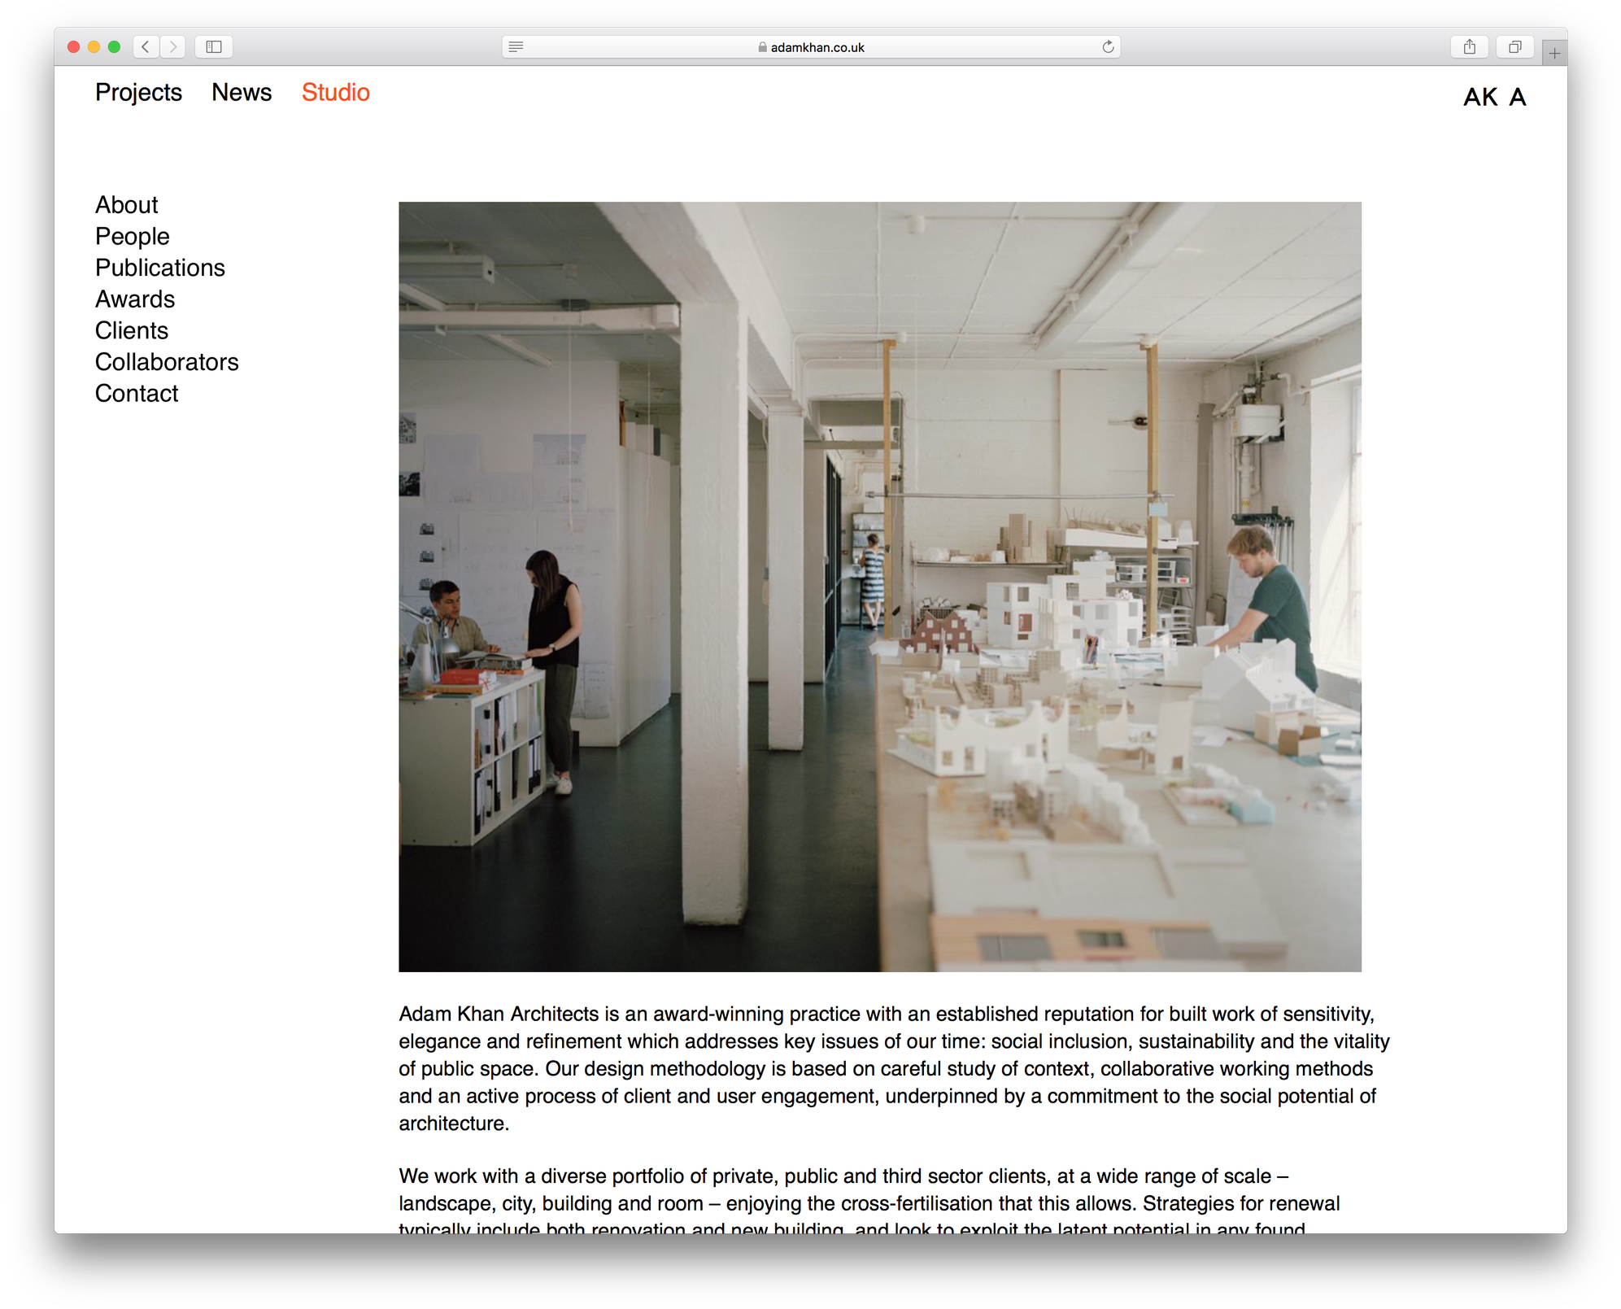Switch to the News section
Screen dimensions: 1621x1309
pos(242,93)
